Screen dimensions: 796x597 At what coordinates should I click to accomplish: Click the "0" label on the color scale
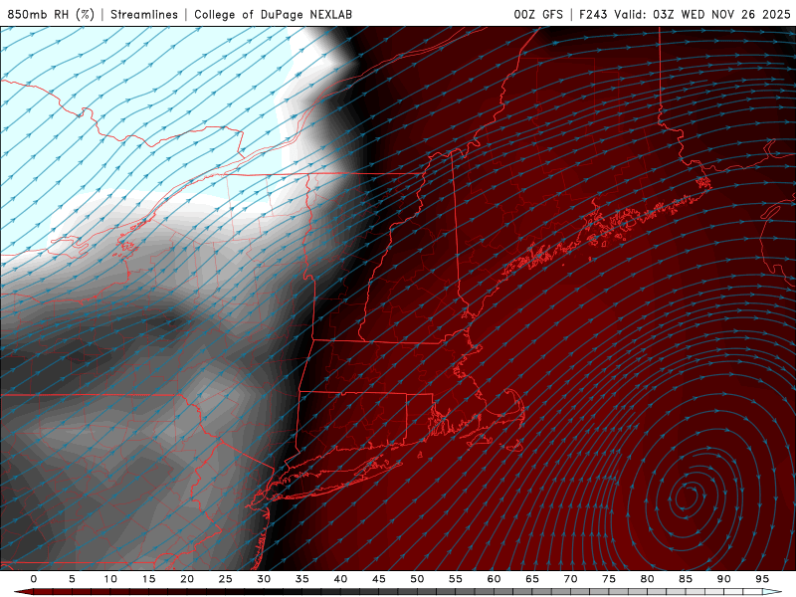pyautogui.click(x=34, y=579)
